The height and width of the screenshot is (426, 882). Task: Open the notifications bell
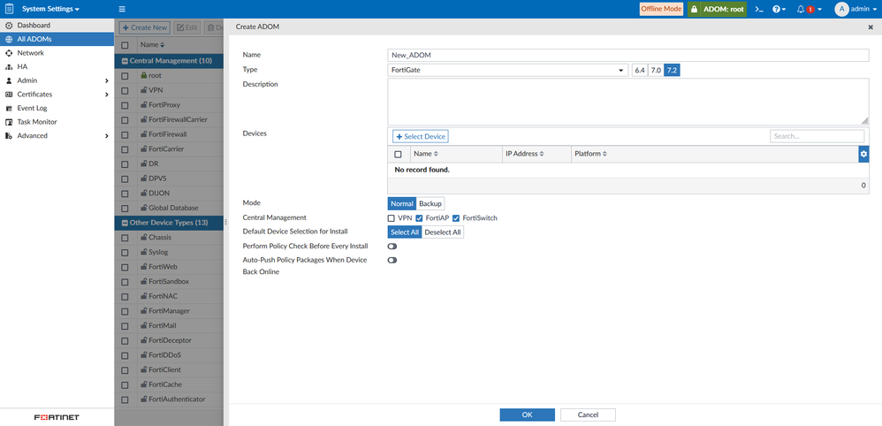pyautogui.click(x=801, y=9)
